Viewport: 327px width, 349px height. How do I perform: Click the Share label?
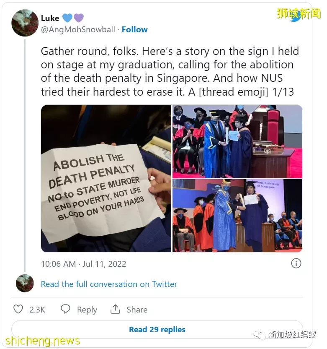click(x=137, y=310)
